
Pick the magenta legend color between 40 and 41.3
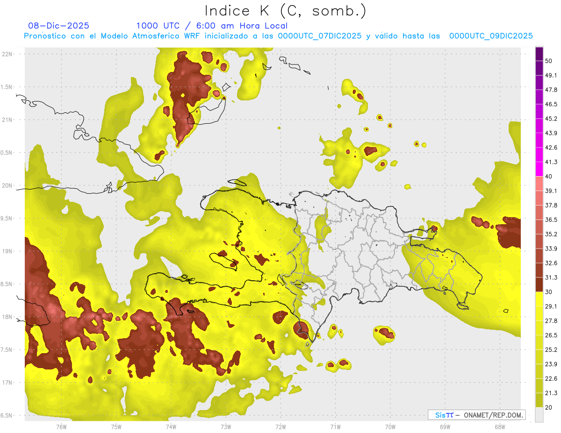(539, 169)
